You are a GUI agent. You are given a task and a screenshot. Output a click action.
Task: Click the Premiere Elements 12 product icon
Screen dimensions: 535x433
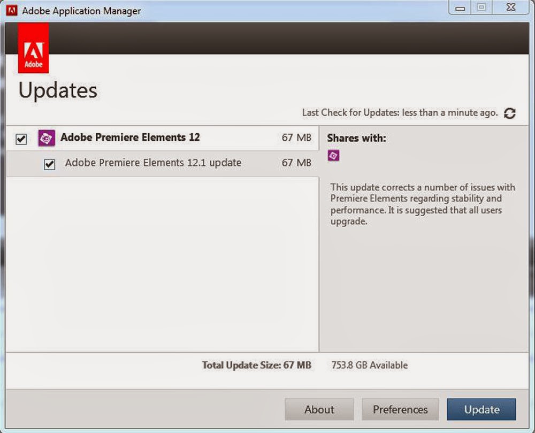47,138
